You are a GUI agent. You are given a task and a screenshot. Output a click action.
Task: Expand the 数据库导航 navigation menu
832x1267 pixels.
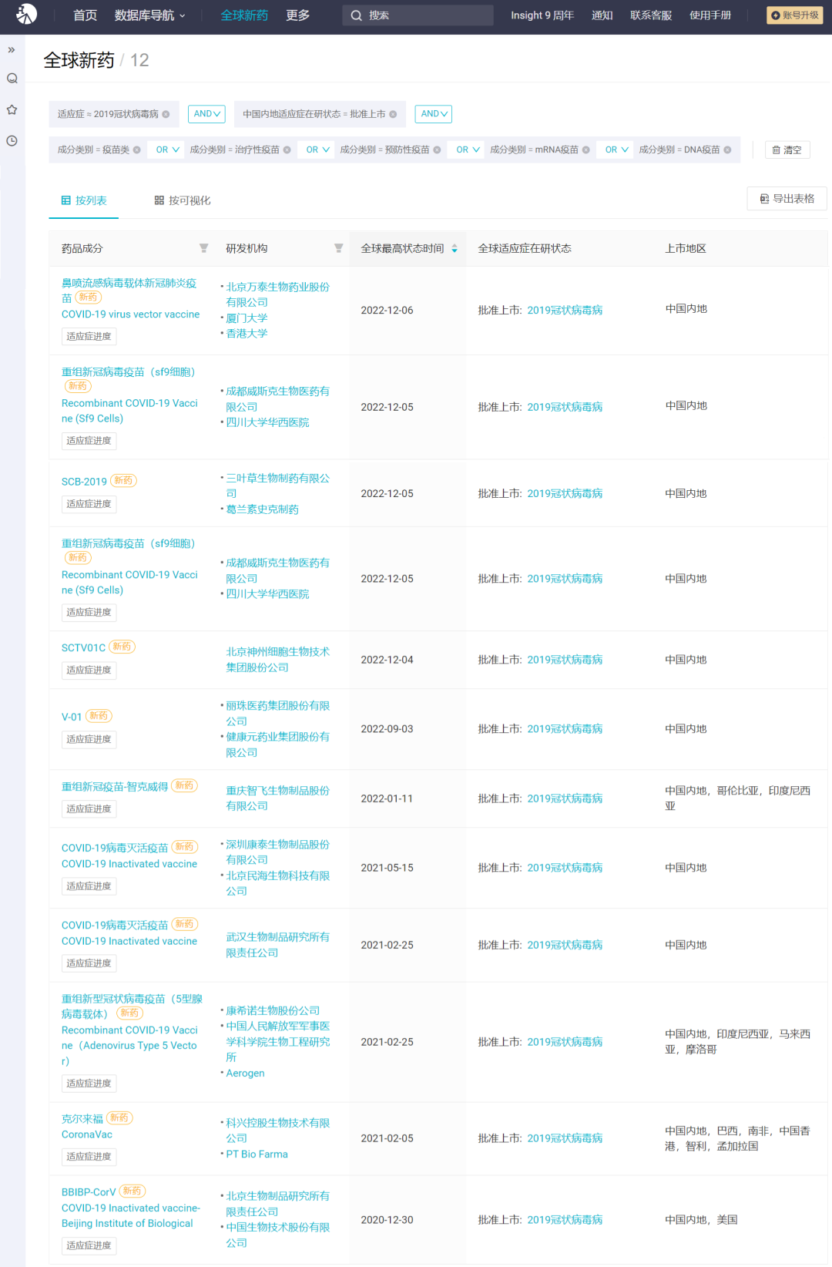click(x=149, y=15)
